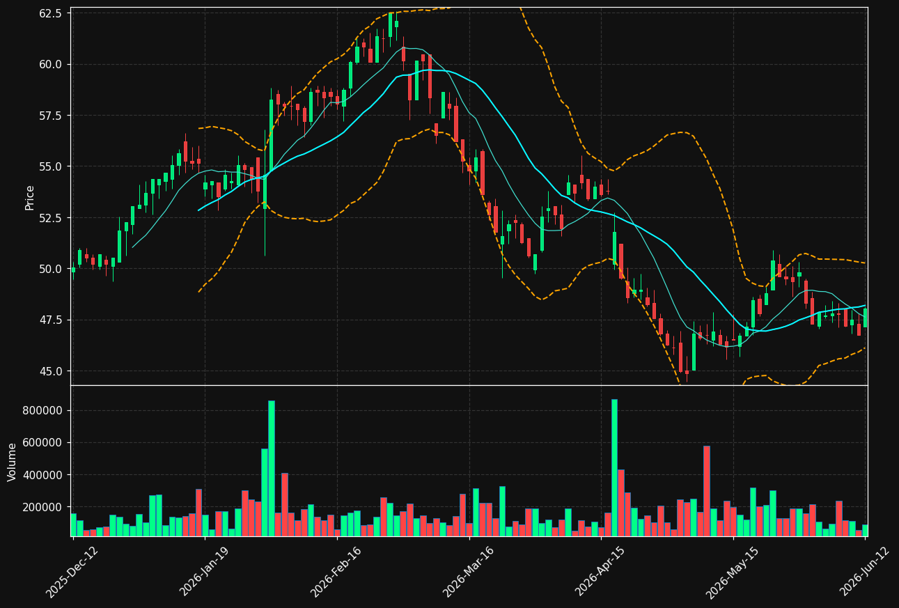Select the tallest green volume bar before 2026-Feb-16
The width and height of the screenshot is (899, 608).
click(272, 469)
